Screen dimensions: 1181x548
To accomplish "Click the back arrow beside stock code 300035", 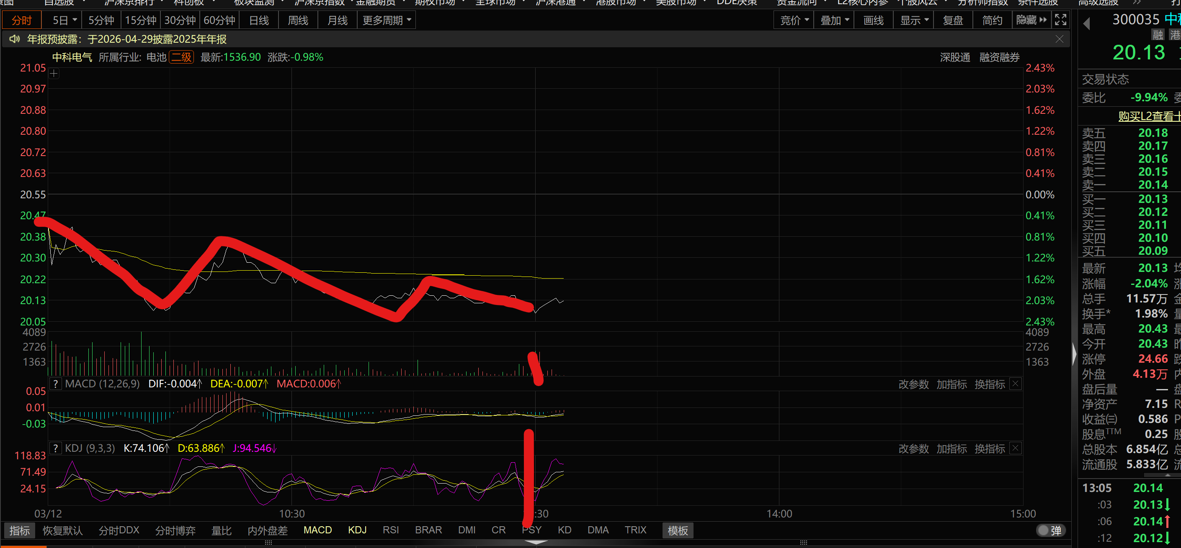I will [x=1086, y=23].
